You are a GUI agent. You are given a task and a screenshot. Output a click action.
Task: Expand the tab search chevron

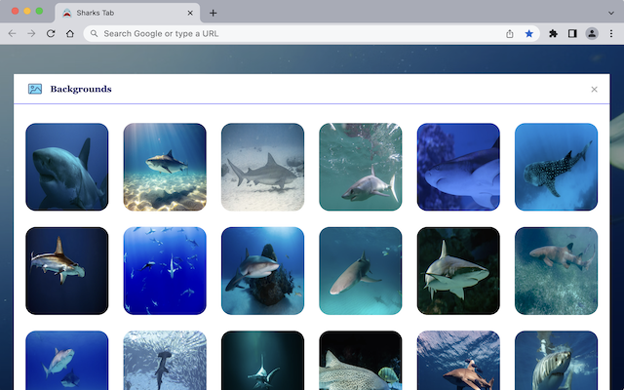pos(611,13)
